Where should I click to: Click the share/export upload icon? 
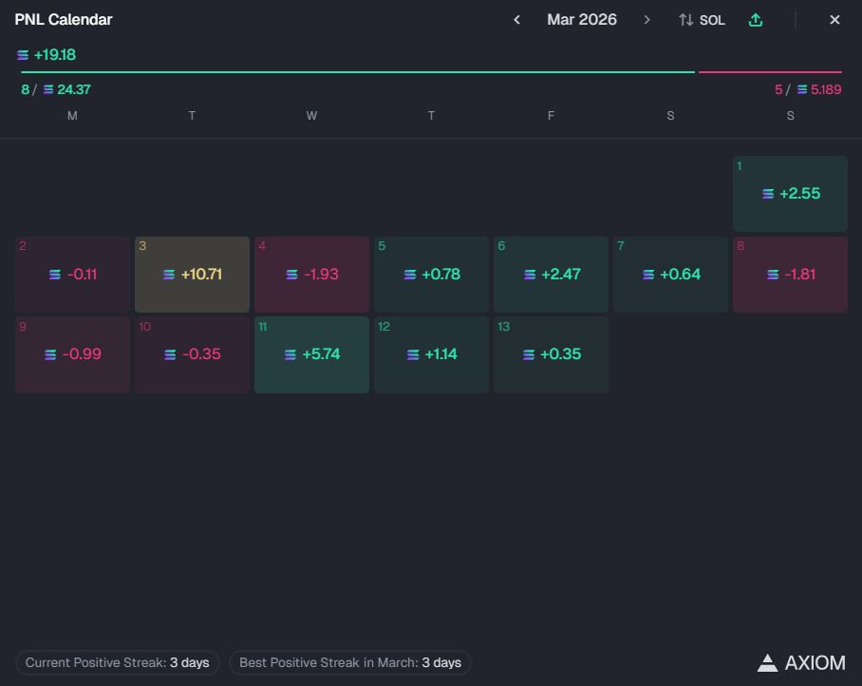point(756,20)
